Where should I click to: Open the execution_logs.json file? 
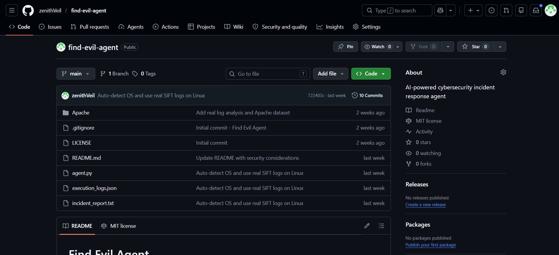[94, 188]
